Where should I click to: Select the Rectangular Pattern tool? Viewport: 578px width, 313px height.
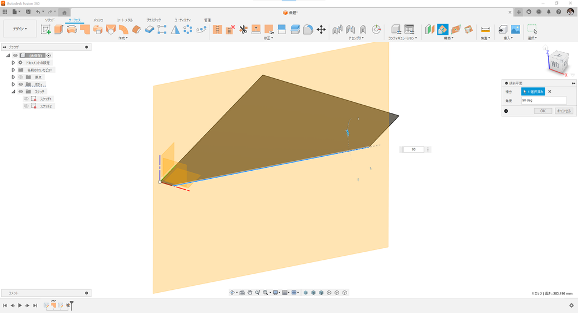click(x=162, y=30)
